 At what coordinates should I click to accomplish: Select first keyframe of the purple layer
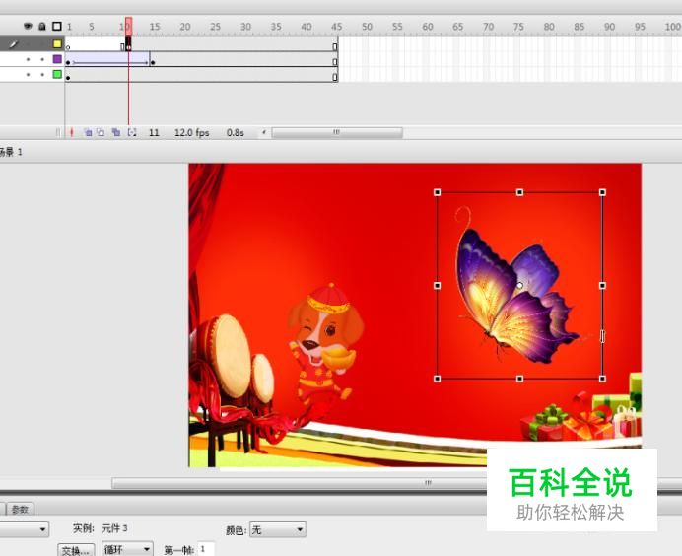pos(68,62)
